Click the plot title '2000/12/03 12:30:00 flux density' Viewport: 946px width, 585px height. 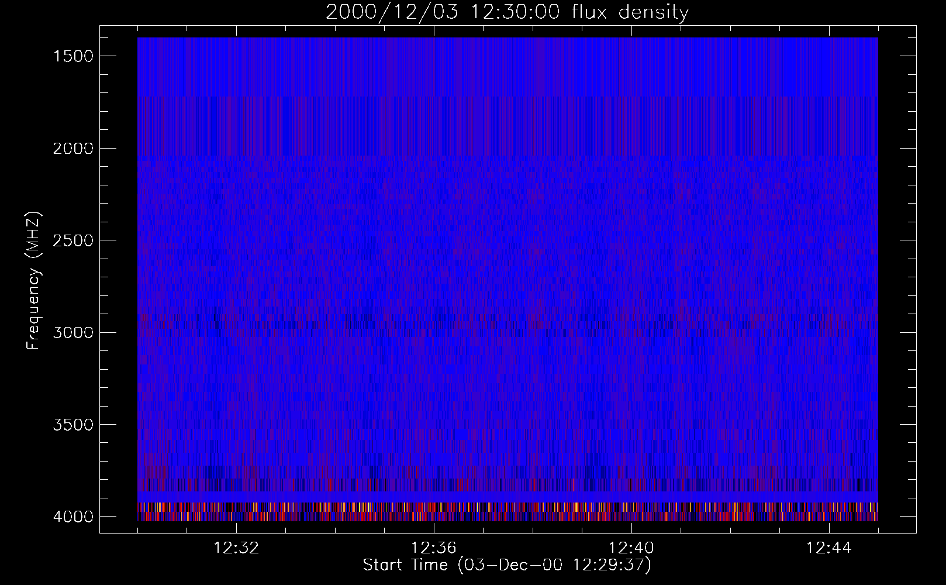[507, 12]
